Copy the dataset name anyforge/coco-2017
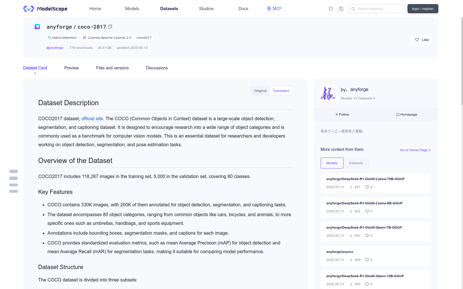Viewport: 463px width, 289px height. (x=110, y=27)
